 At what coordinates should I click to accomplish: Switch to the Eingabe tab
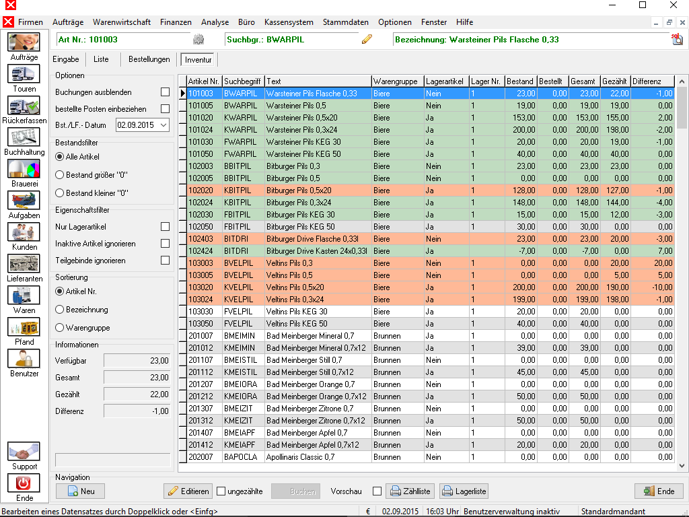(66, 59)
